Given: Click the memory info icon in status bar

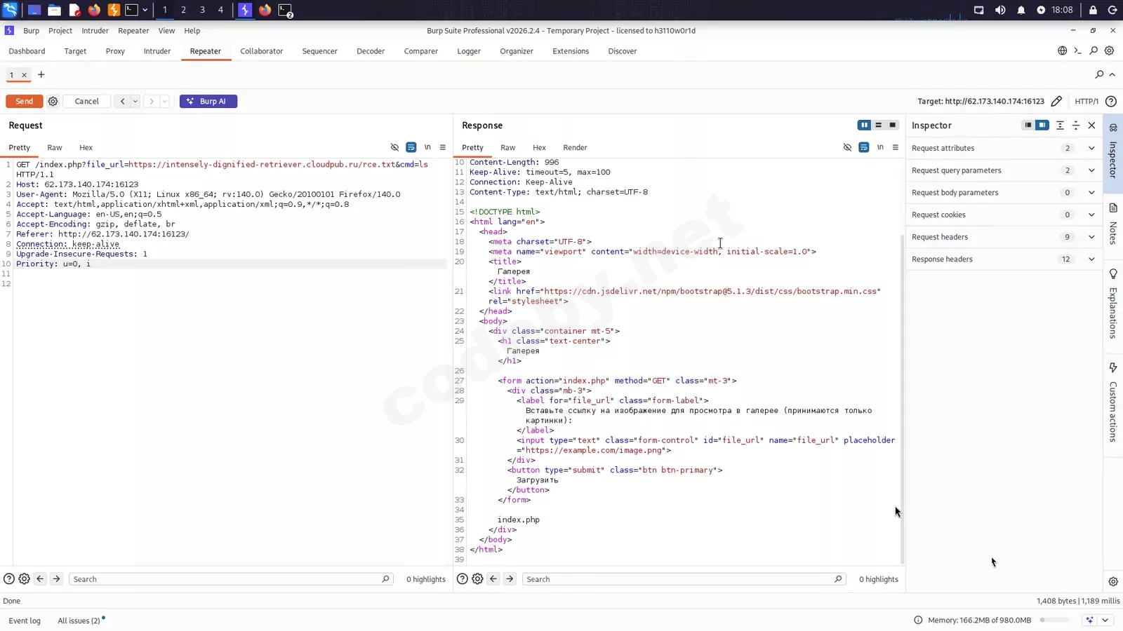Looking at the screenshot, I should [x=917, y=620].
